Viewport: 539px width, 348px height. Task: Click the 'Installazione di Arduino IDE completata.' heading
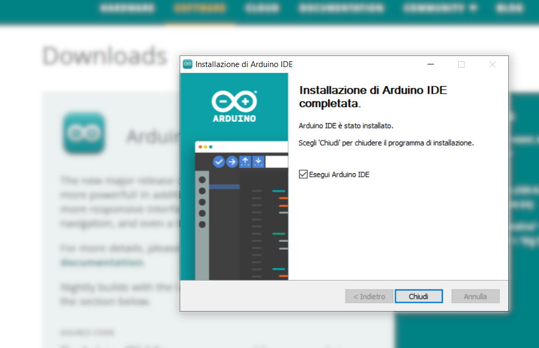click(x=373, y=97)
